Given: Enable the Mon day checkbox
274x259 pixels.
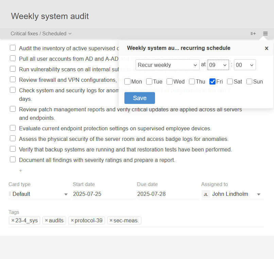Looking at the screenshot, I should pos(128,81).
